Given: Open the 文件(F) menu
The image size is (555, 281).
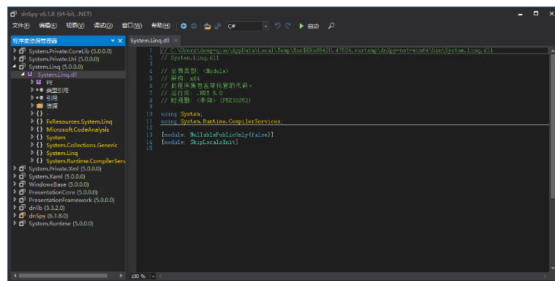Looking at the screenshot, I should (21, 26).
